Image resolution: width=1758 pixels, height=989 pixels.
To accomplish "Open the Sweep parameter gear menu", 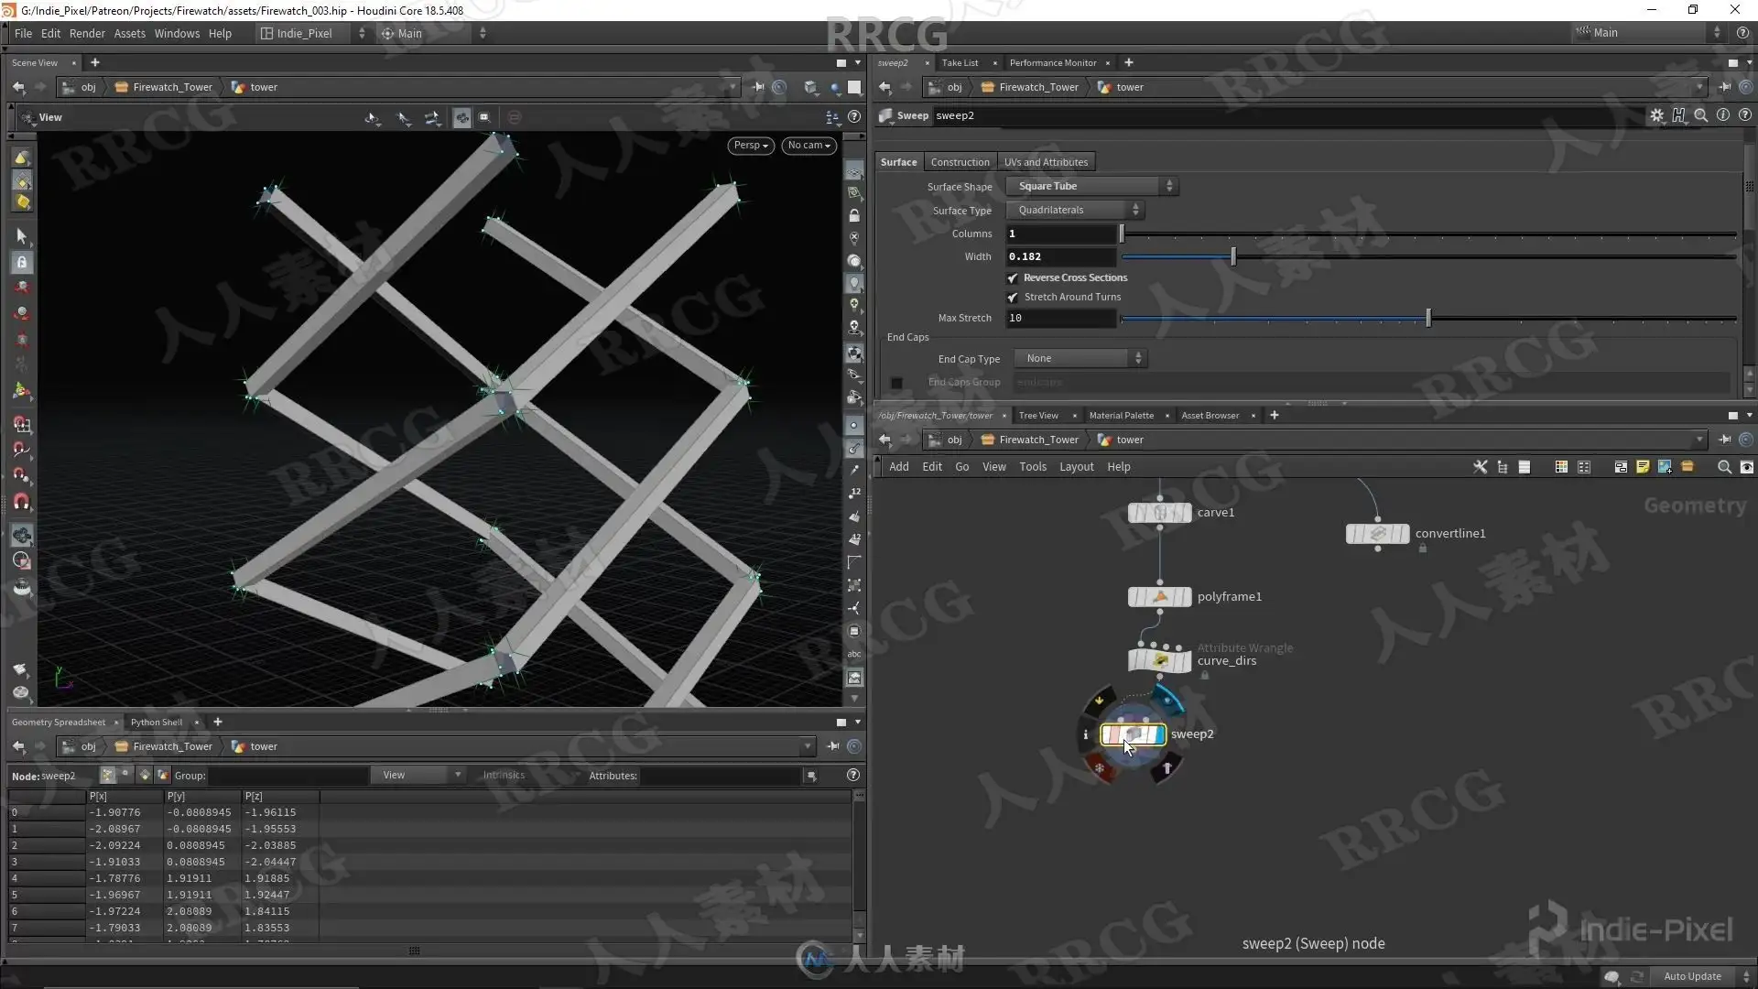I will click(x=1656, y=115).
